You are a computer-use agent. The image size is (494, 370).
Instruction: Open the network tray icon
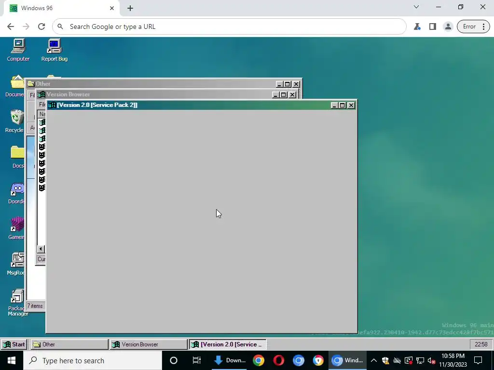pos(420,360)
